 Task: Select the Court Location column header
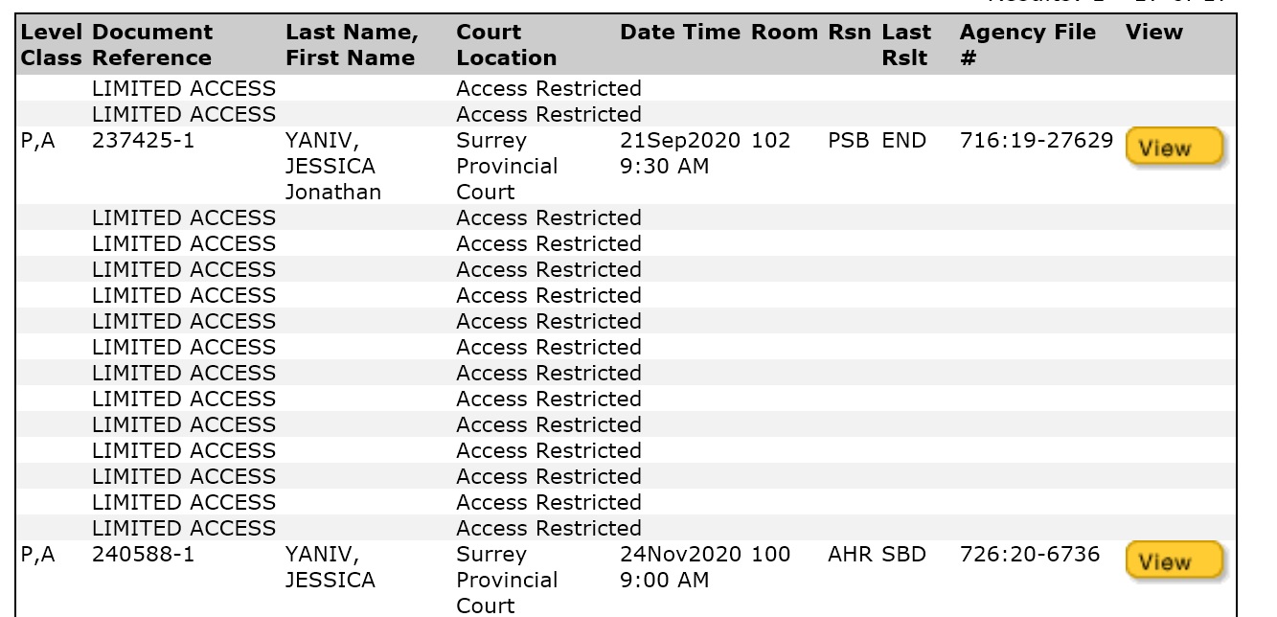click(507, 45)
